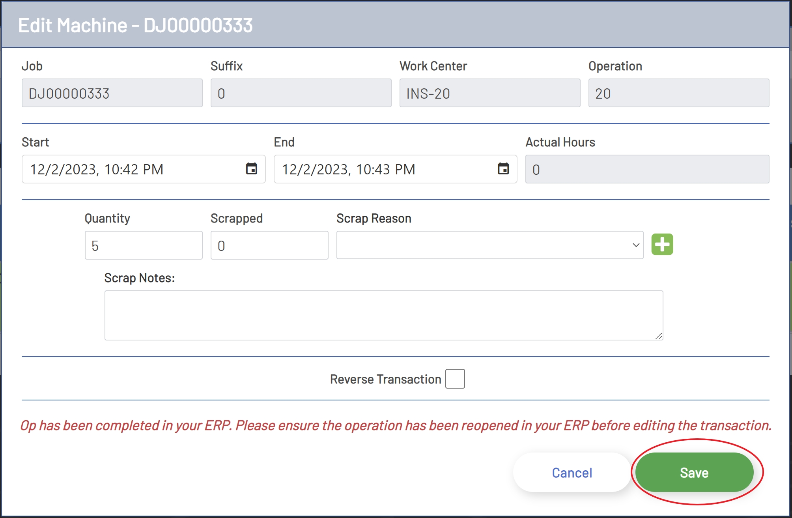Open the Scrap Reason combo box
Viewport: 792px width, 518px height.
coord(489,245)
